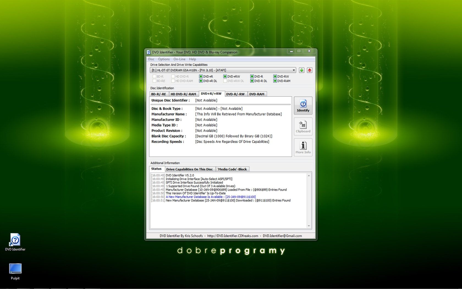The image size is (462, 289).
Task: Click the DVD Identifier title bar icon
Action: (x=148, y=52)
